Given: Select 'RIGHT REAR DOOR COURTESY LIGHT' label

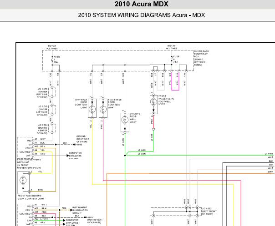Looking at the screenshot, I should click(114, 104).
